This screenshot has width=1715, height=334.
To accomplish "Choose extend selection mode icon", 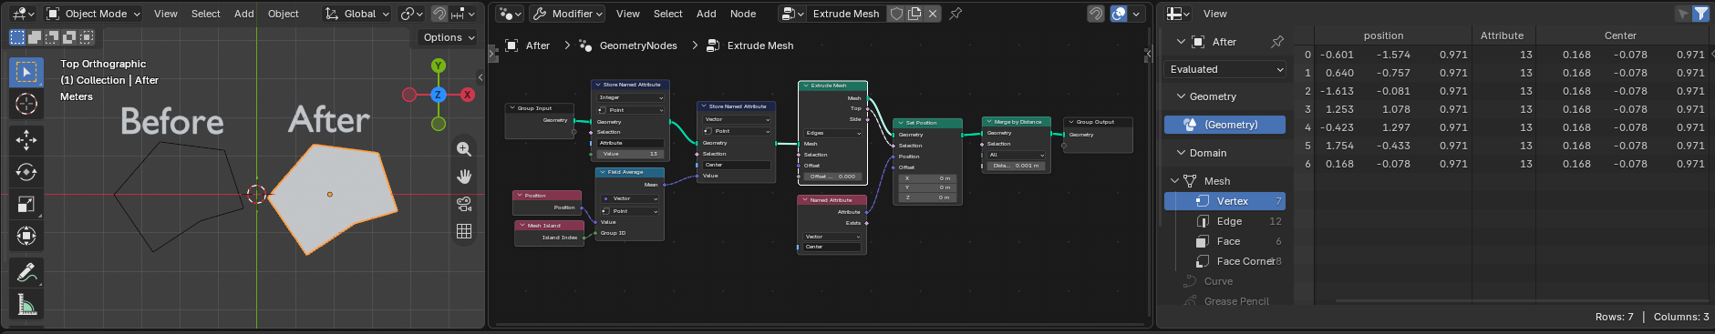I will click(x=35, y=37).
